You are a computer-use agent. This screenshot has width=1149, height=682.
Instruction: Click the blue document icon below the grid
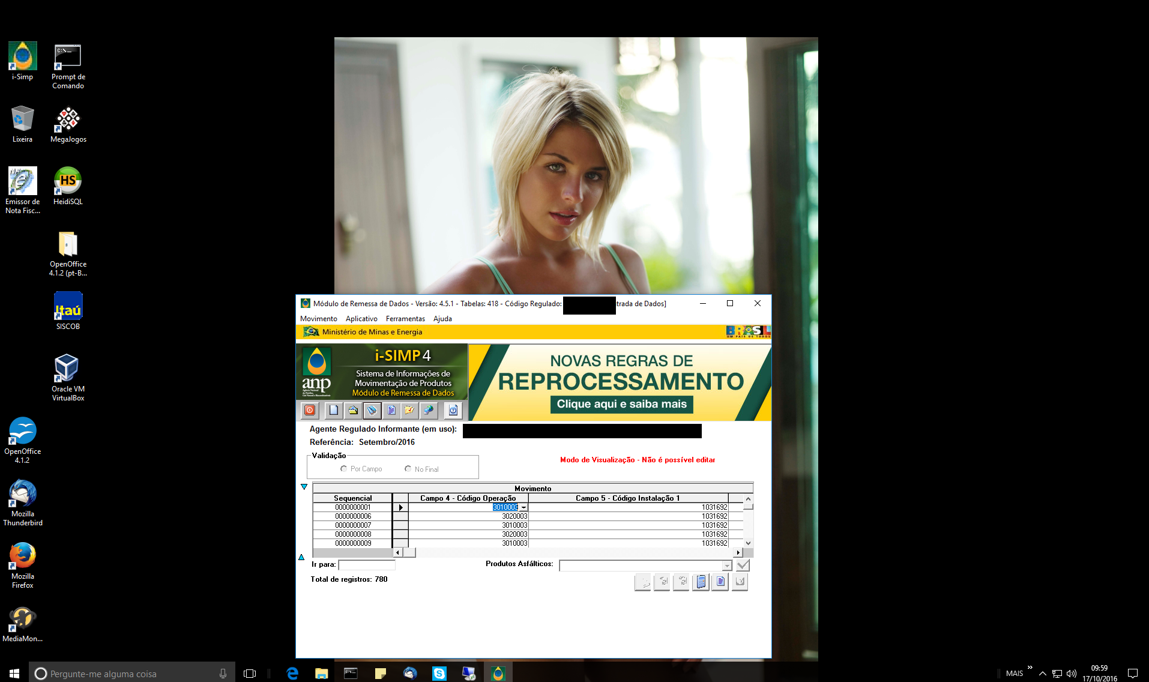[720, 582]
